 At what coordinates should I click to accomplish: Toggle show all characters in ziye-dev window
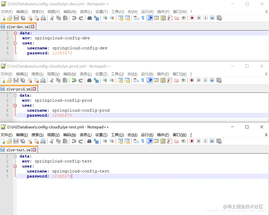pyautogui.click(x=143, y=18)
